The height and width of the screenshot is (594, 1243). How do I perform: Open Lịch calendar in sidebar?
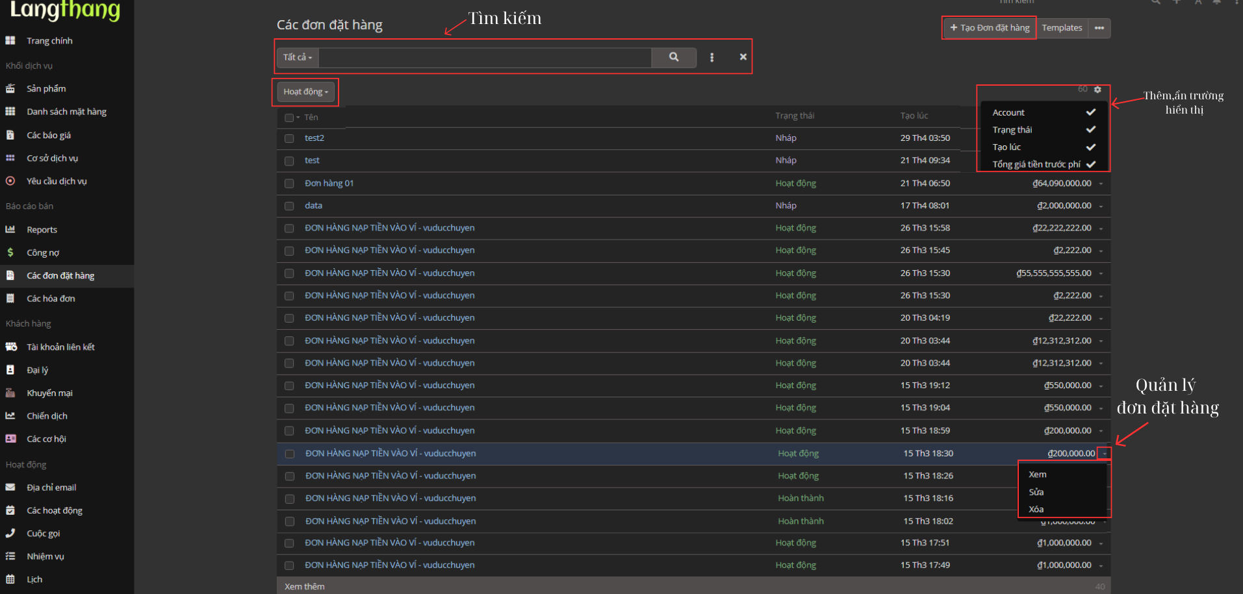tap(34, 579)
